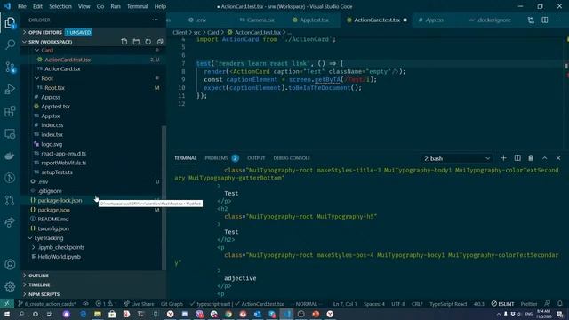The height and width of the screenshot is (320, 569).
Task: Open the Terminal menu
Action: tap(137, 6)
